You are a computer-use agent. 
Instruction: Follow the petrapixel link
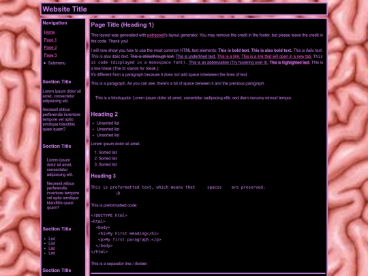coord(156,35)
